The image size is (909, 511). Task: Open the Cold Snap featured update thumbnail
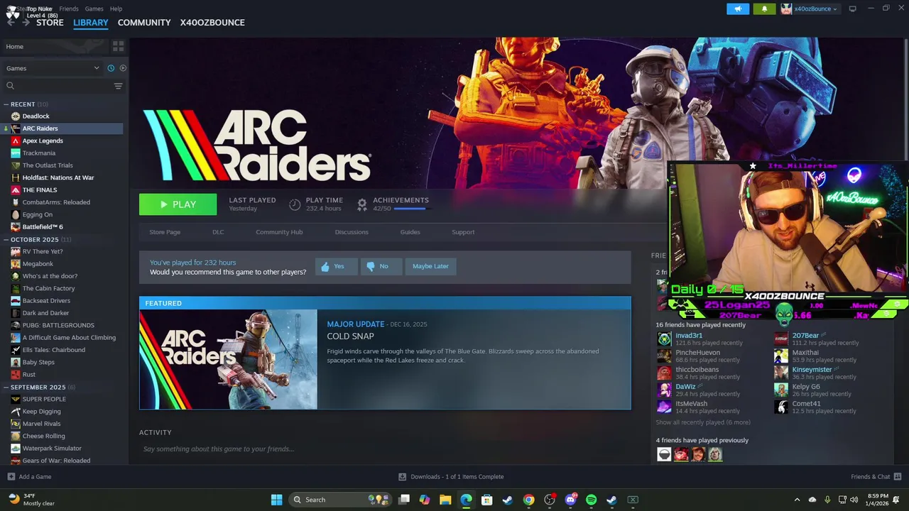228,360
